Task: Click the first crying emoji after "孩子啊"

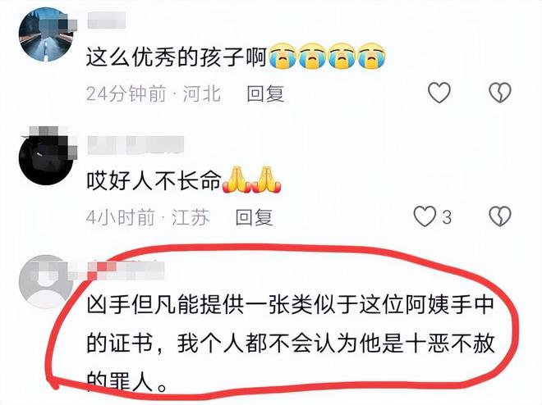Action: point(283,56)
